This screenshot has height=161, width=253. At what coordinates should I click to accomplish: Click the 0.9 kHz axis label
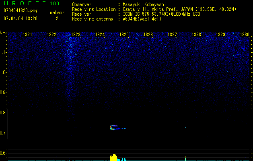point(3,93)
